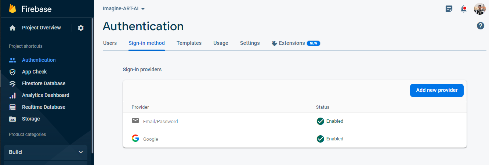
Task: Click Add new provider button
Action: [437, 90]
